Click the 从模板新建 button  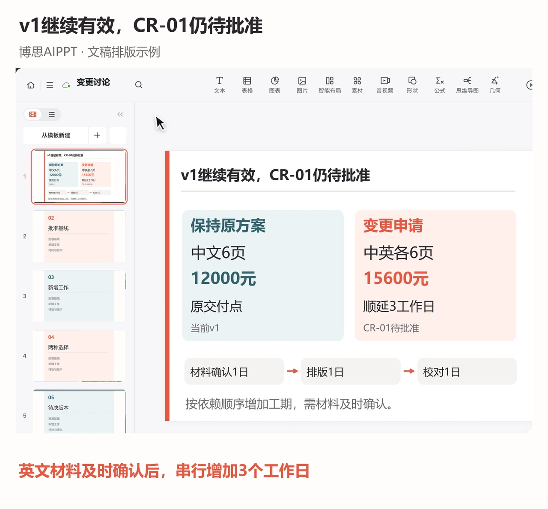[x=56, y=135]
